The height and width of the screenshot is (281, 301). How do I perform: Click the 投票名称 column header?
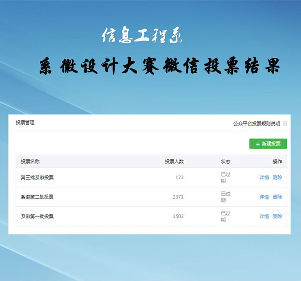[30, 161]
